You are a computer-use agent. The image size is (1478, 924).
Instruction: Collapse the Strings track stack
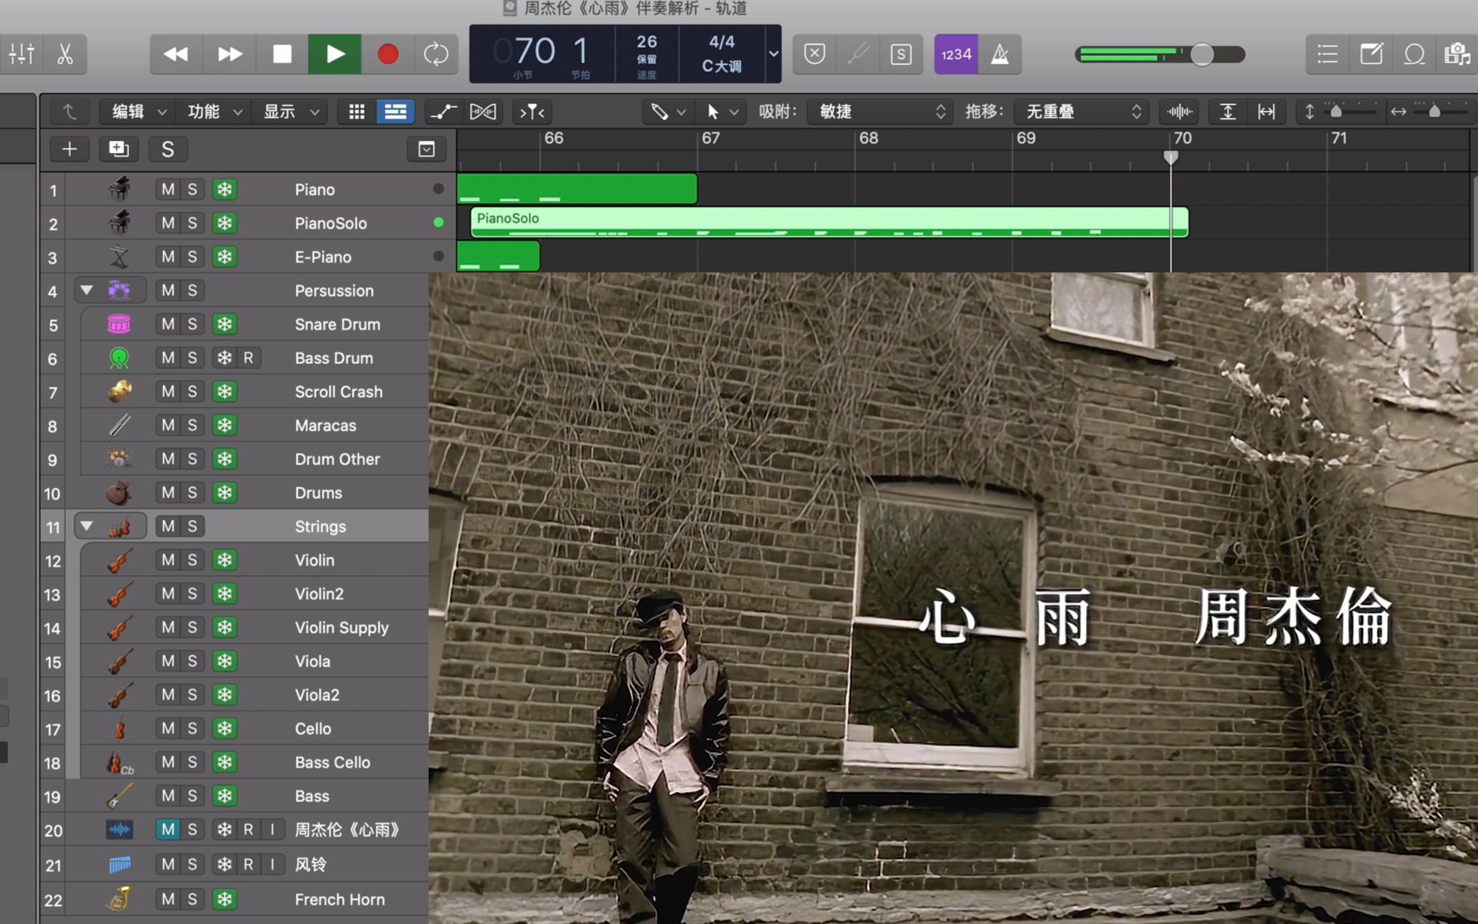(86, 526)
